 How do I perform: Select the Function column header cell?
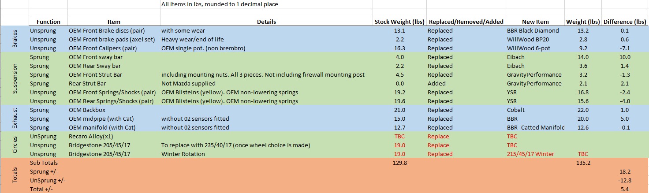(x=48, y=22)
